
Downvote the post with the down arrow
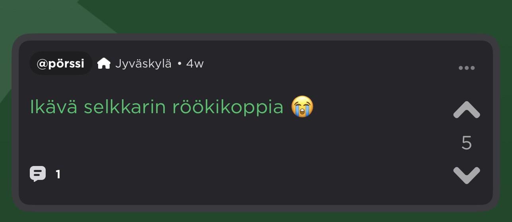[x=466, y=175]
